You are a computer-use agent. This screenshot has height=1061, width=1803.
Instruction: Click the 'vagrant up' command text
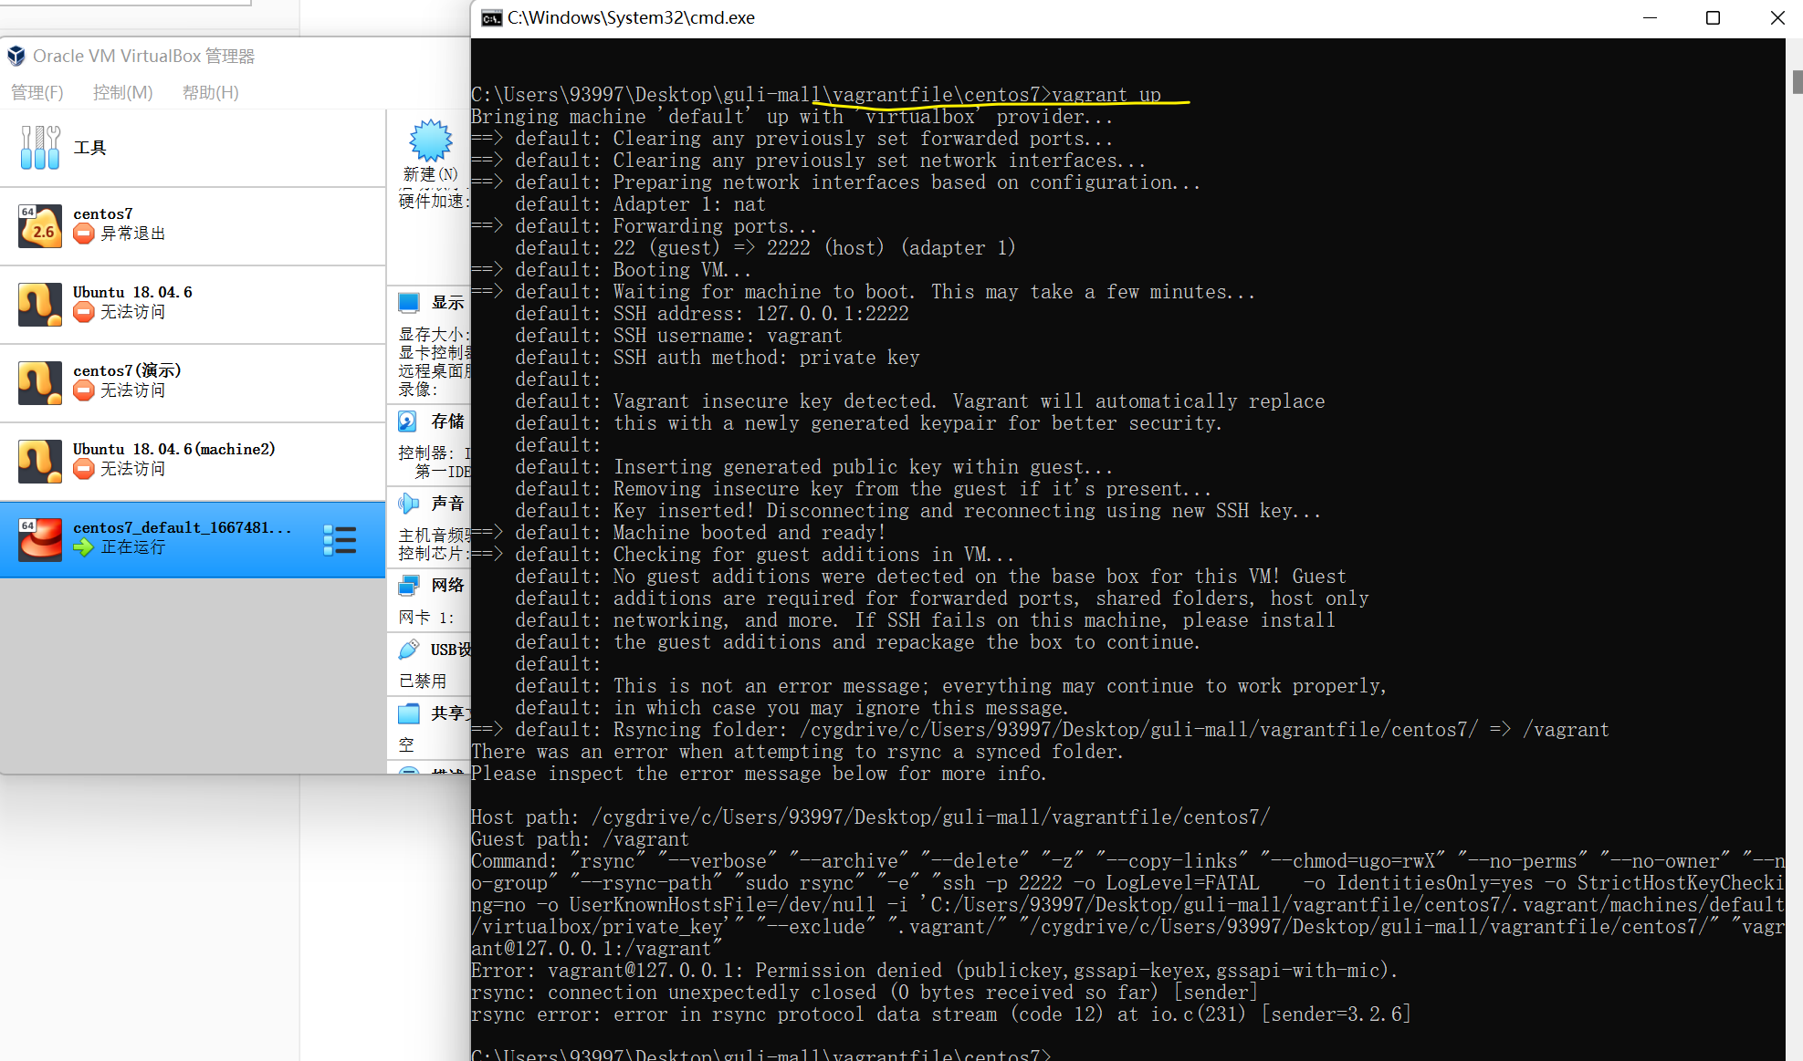[x=1106, y=95]
